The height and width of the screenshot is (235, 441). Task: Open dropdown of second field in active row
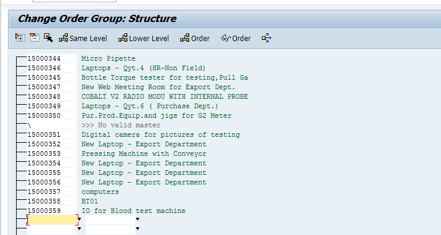click(x=137, y=220)
